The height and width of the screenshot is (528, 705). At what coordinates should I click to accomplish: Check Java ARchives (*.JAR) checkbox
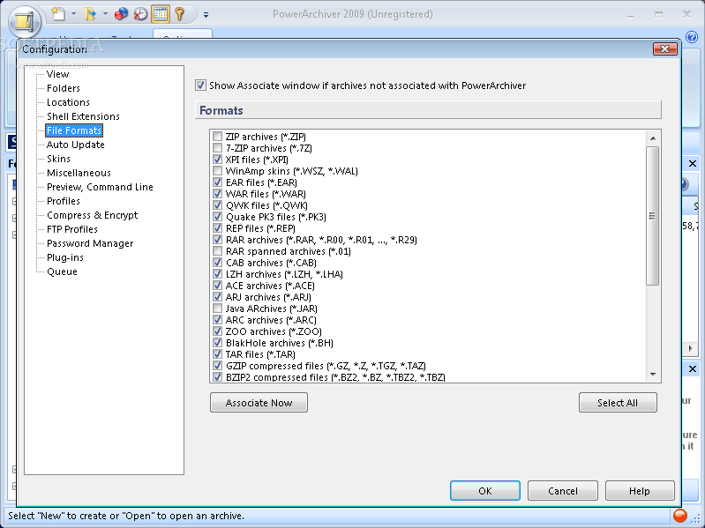218,308
